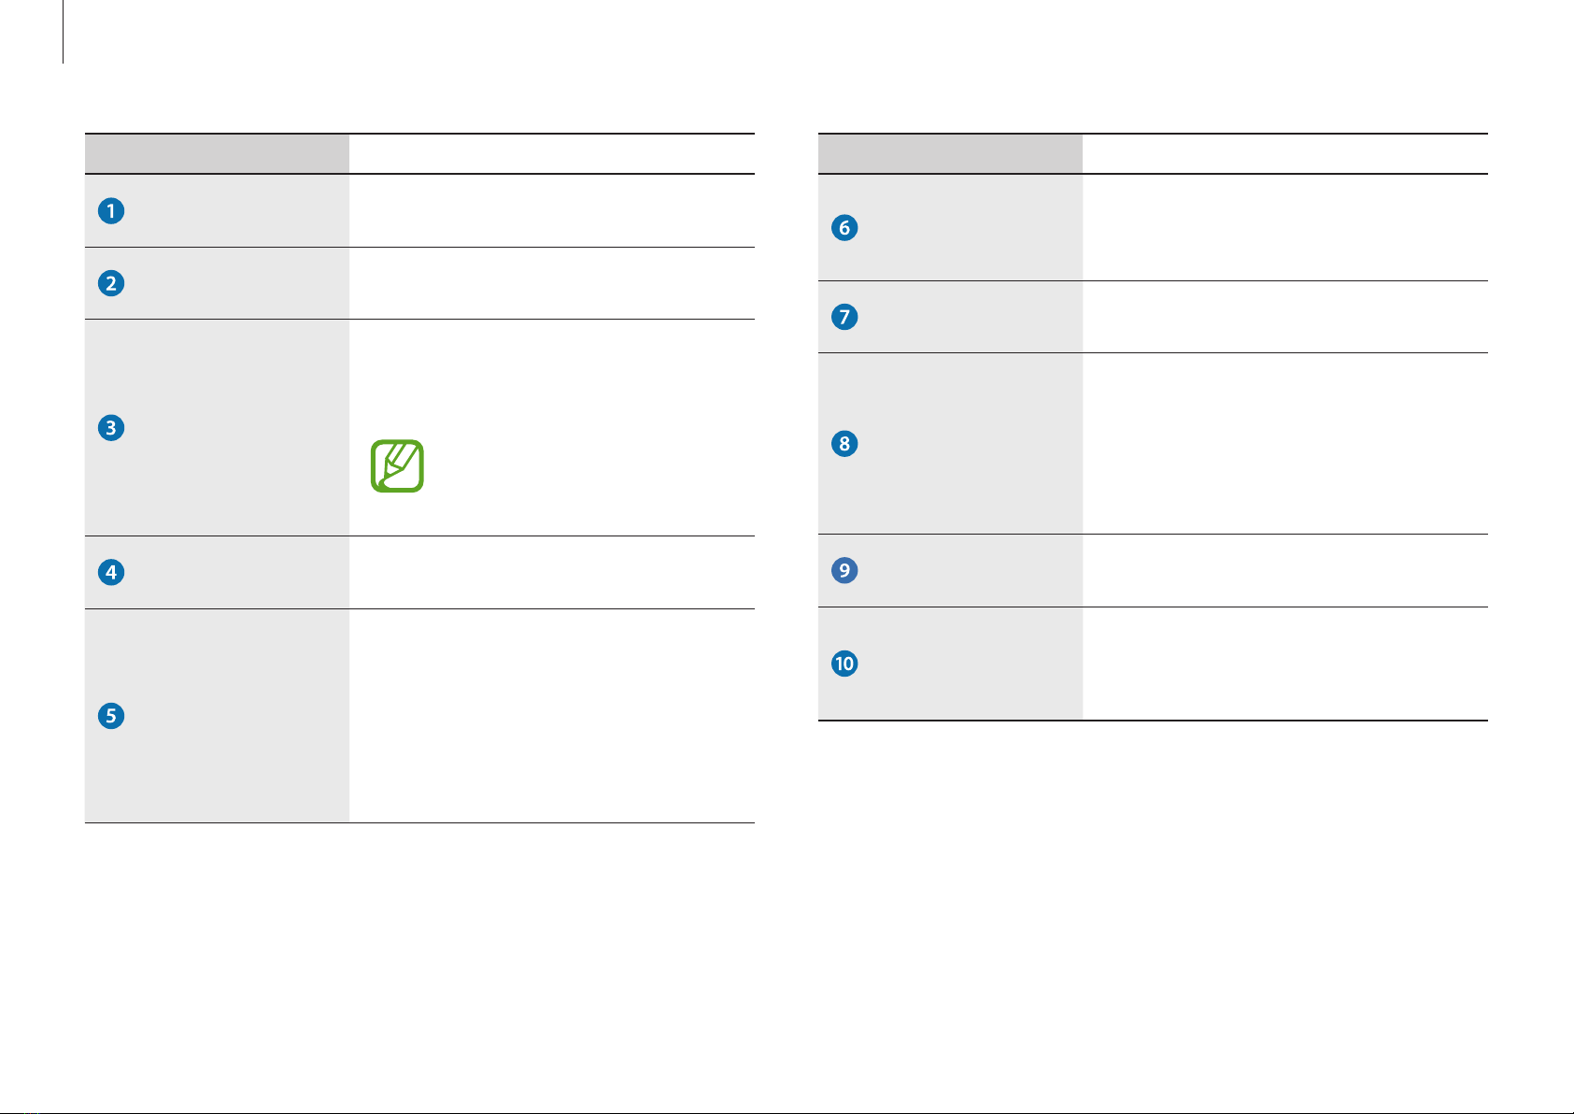Click the number 5 circle icon
1574x1114 pixels.
tap(111, 716)
